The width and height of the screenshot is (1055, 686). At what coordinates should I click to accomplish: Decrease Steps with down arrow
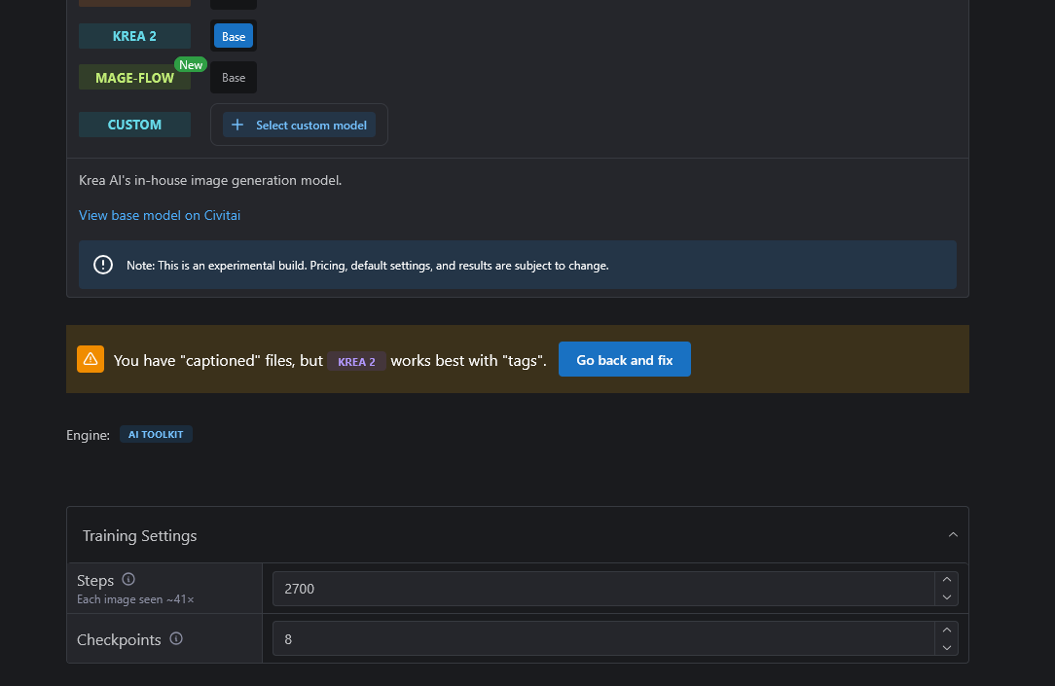pyautogui.click(x=947, y=597)
